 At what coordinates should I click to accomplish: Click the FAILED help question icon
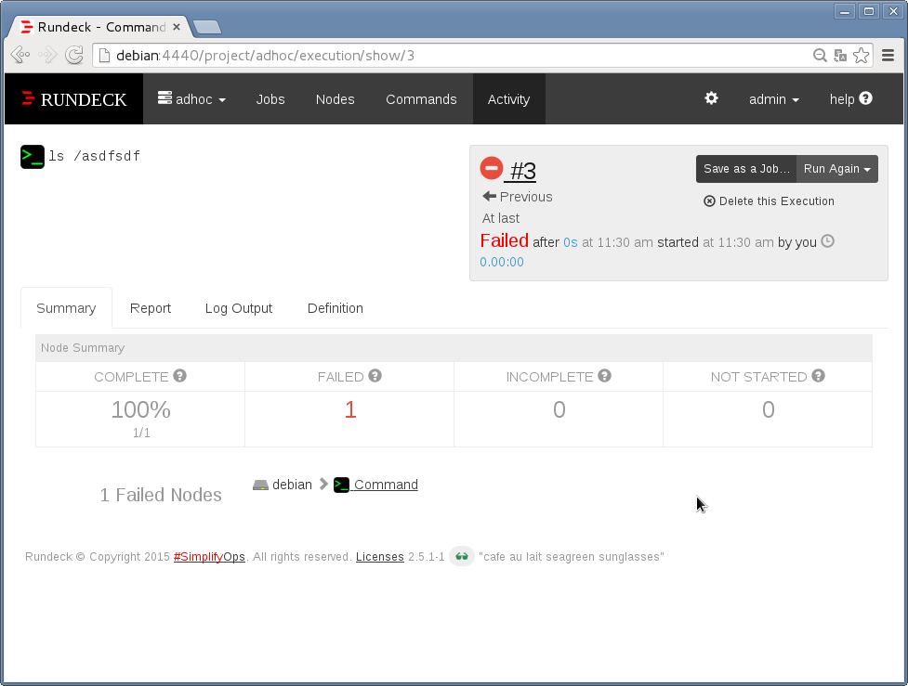(375, 376)
